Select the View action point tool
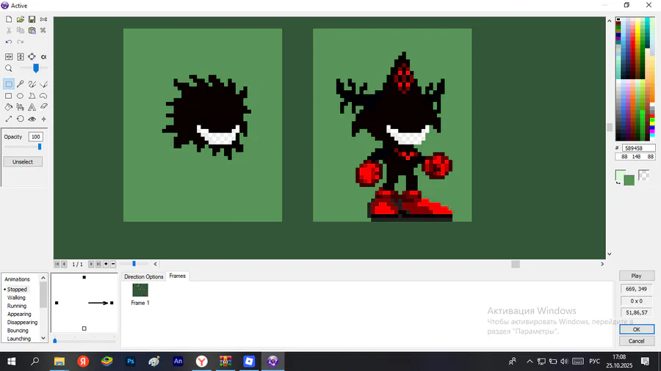Image resolution: width=661 pixels, height=371 pixels. pos(43,119)
